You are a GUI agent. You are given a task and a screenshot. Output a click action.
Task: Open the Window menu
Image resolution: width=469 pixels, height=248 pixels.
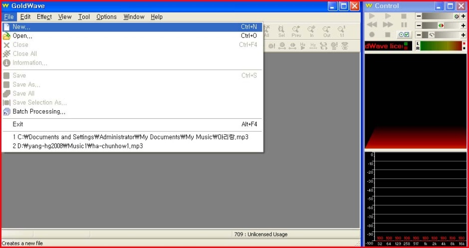(134, 17)
